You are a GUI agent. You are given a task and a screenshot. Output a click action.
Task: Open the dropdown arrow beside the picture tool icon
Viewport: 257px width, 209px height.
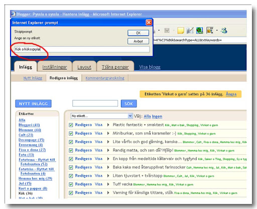[217, 30]
